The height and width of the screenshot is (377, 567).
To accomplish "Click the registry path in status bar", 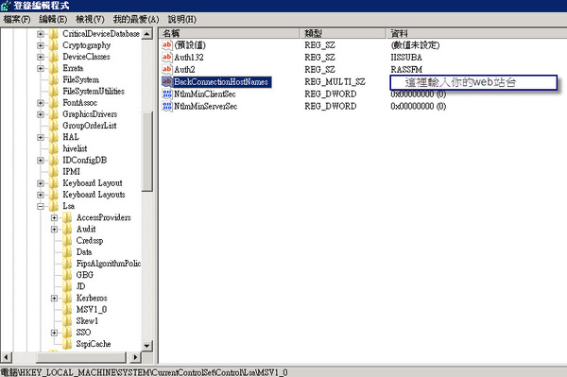I will 144,372.
